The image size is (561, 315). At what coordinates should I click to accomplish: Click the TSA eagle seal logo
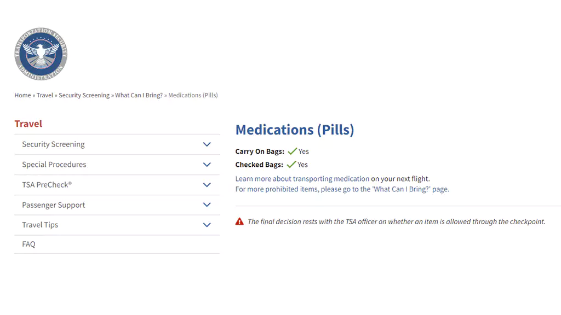(x=41, y=54)
